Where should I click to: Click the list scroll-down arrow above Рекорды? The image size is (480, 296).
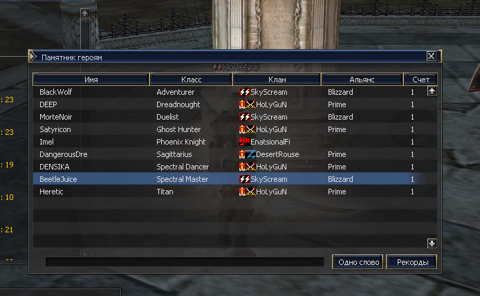coord(432,243)
